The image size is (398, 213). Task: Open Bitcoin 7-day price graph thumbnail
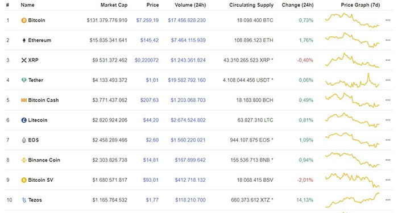pyautogui.click(x=353, y=20)
